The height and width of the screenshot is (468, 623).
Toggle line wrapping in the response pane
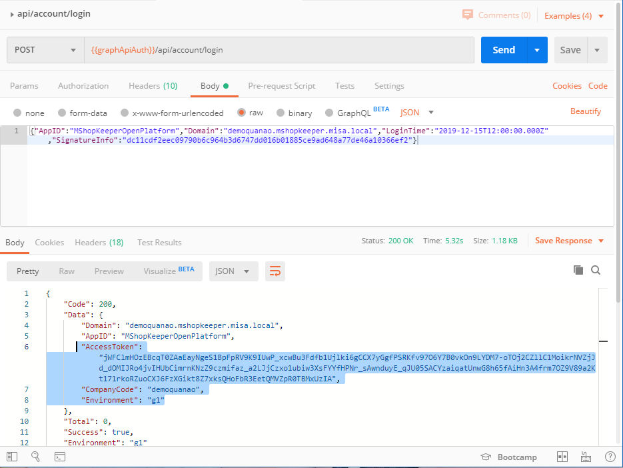(275, 271)
